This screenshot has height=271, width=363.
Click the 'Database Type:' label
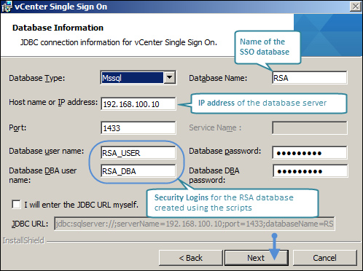coord(37,78)
